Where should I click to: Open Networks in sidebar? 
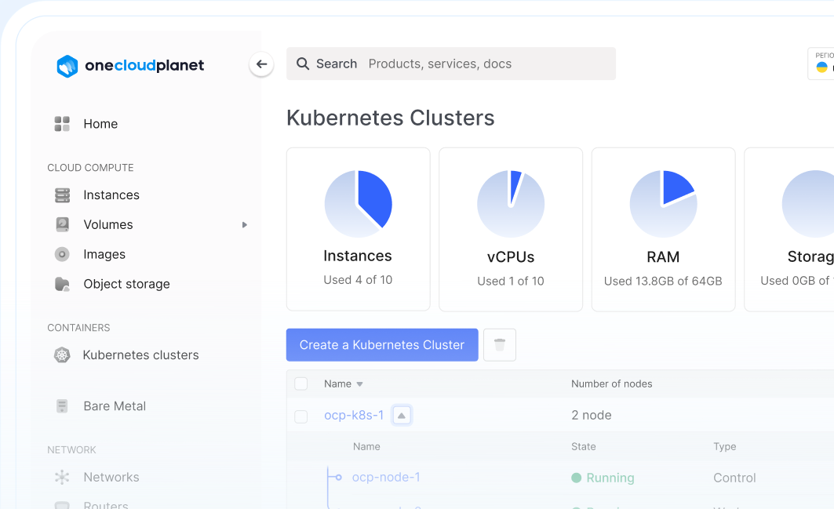click(111, 477)
